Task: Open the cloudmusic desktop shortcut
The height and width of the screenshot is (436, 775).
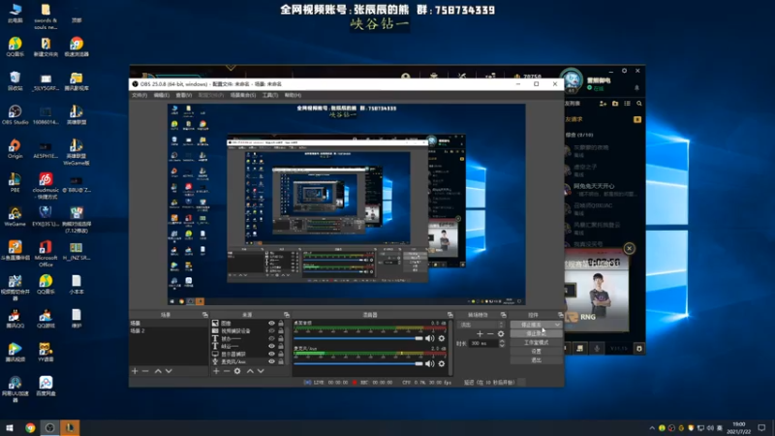Action: click(46, 185)
